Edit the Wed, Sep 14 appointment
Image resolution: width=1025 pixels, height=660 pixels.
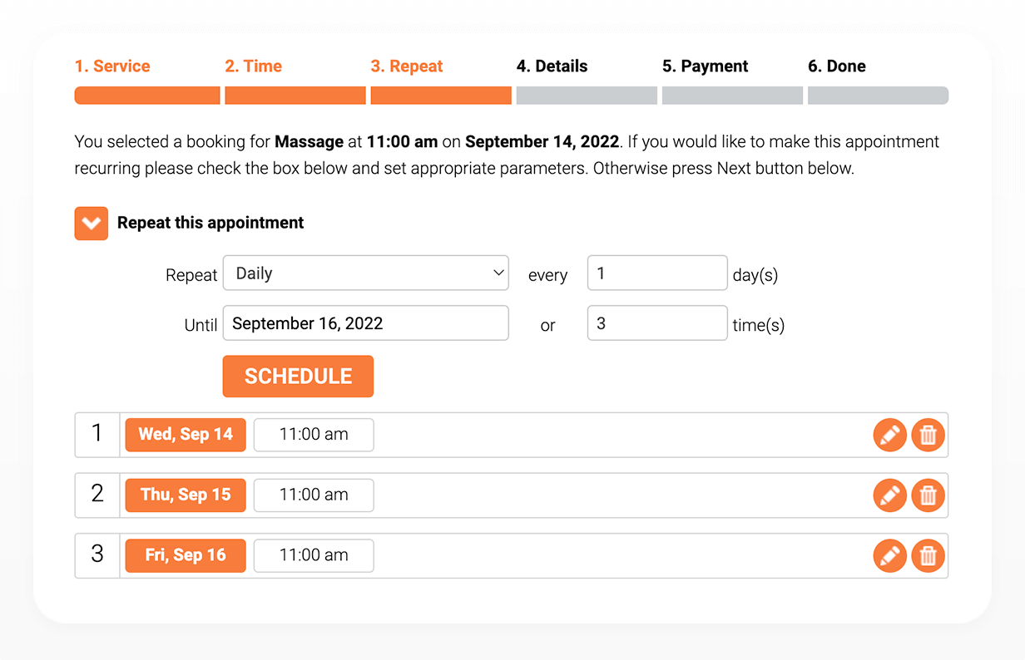[x=889, y=435]
